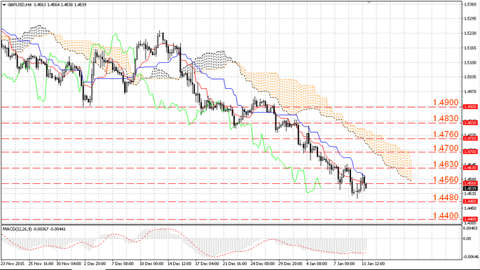Click the 1.5100 price scale value

click(x=469, y=62)
